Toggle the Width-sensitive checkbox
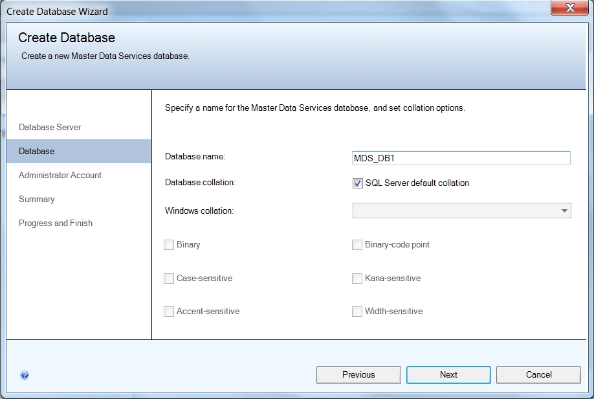This screenshot has width=594, height=399. coord(357,312)
